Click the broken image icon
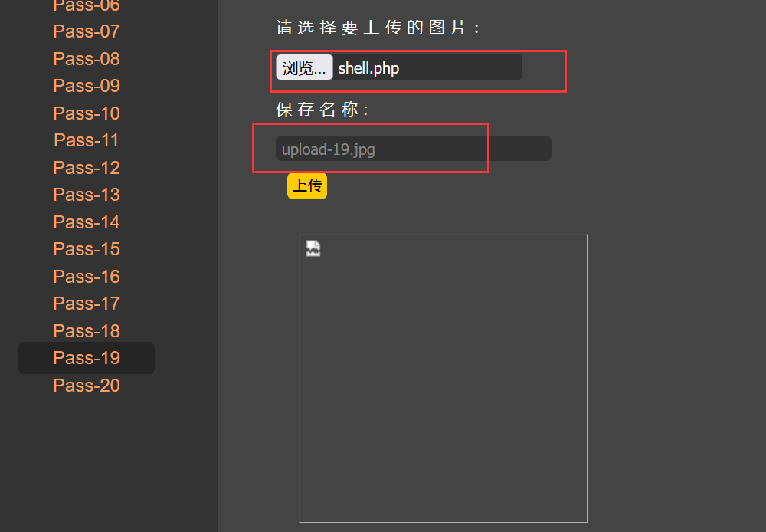This screenshot has height=532, width=766. coord(313,248)
